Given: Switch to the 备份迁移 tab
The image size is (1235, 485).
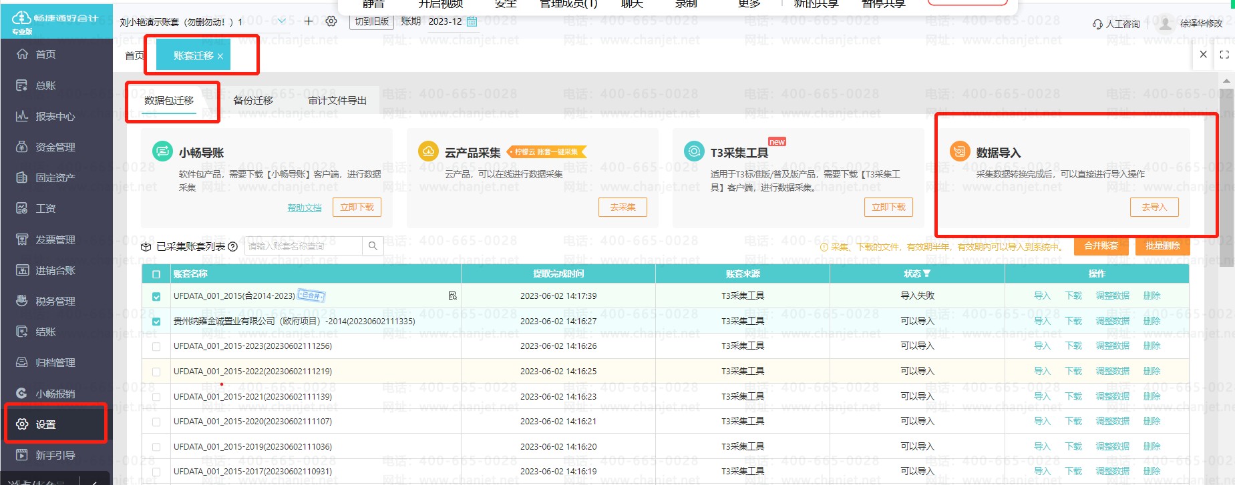Looking at the screenshot, I should (x=253, y=101).
